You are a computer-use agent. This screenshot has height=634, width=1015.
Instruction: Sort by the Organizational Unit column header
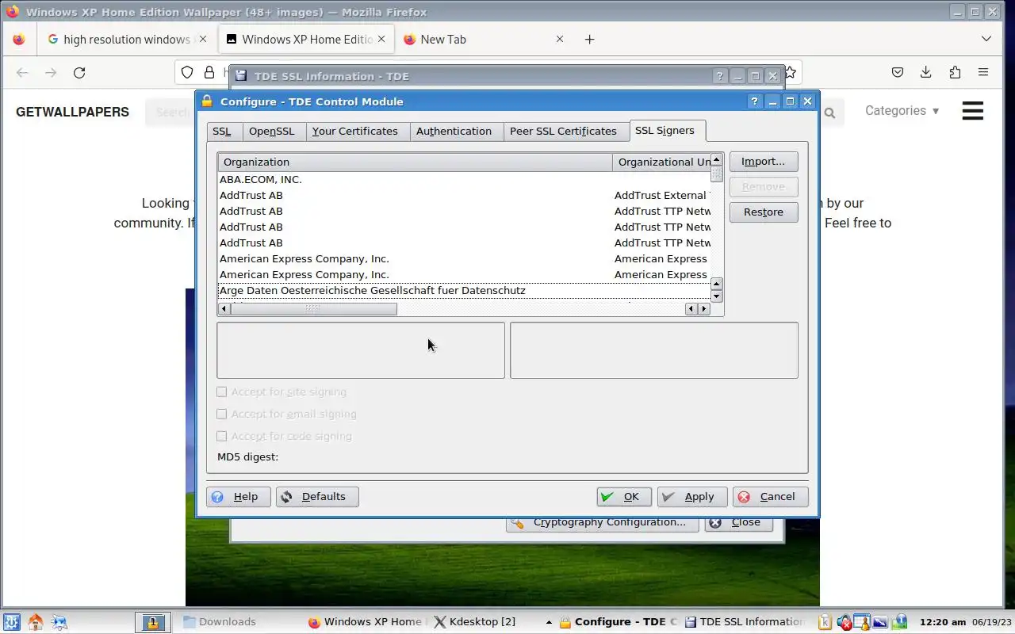[x=662, y=162]
